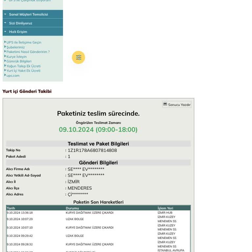Click KURYE DAĞITMAK ÜZERE ÇIKARDI status at 13:36:18
The image size is (252, 252).
(x=90, y=213)
